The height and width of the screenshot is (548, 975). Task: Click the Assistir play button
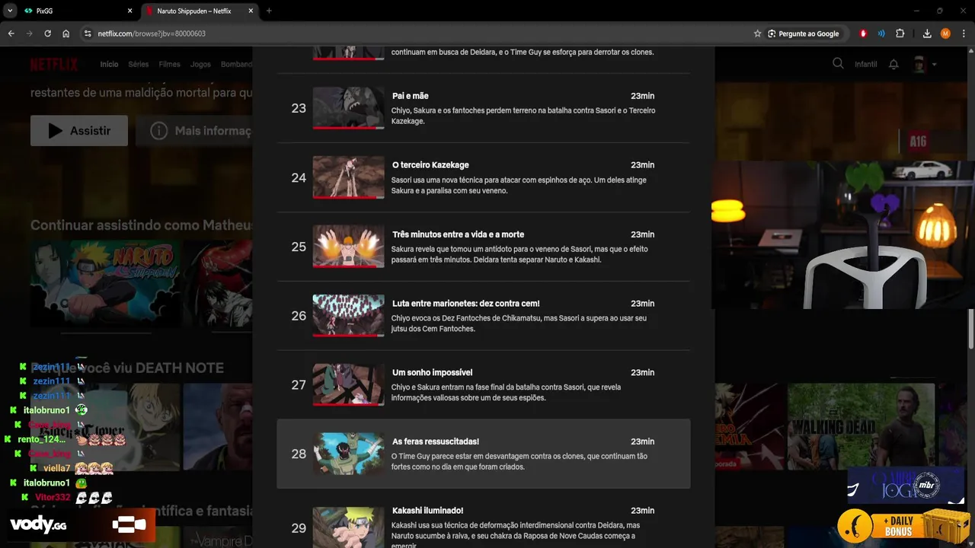[x=79, y=131]
